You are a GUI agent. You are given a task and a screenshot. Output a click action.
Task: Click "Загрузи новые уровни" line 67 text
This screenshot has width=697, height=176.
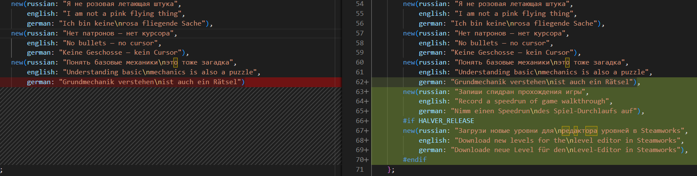[x=569, y=131]
